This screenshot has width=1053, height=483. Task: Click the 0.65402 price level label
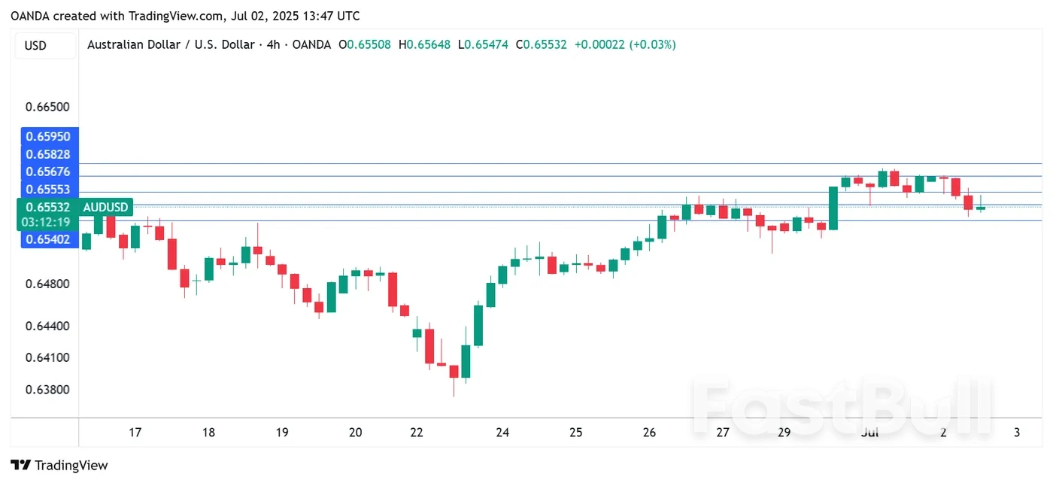(x=48, y=239)
